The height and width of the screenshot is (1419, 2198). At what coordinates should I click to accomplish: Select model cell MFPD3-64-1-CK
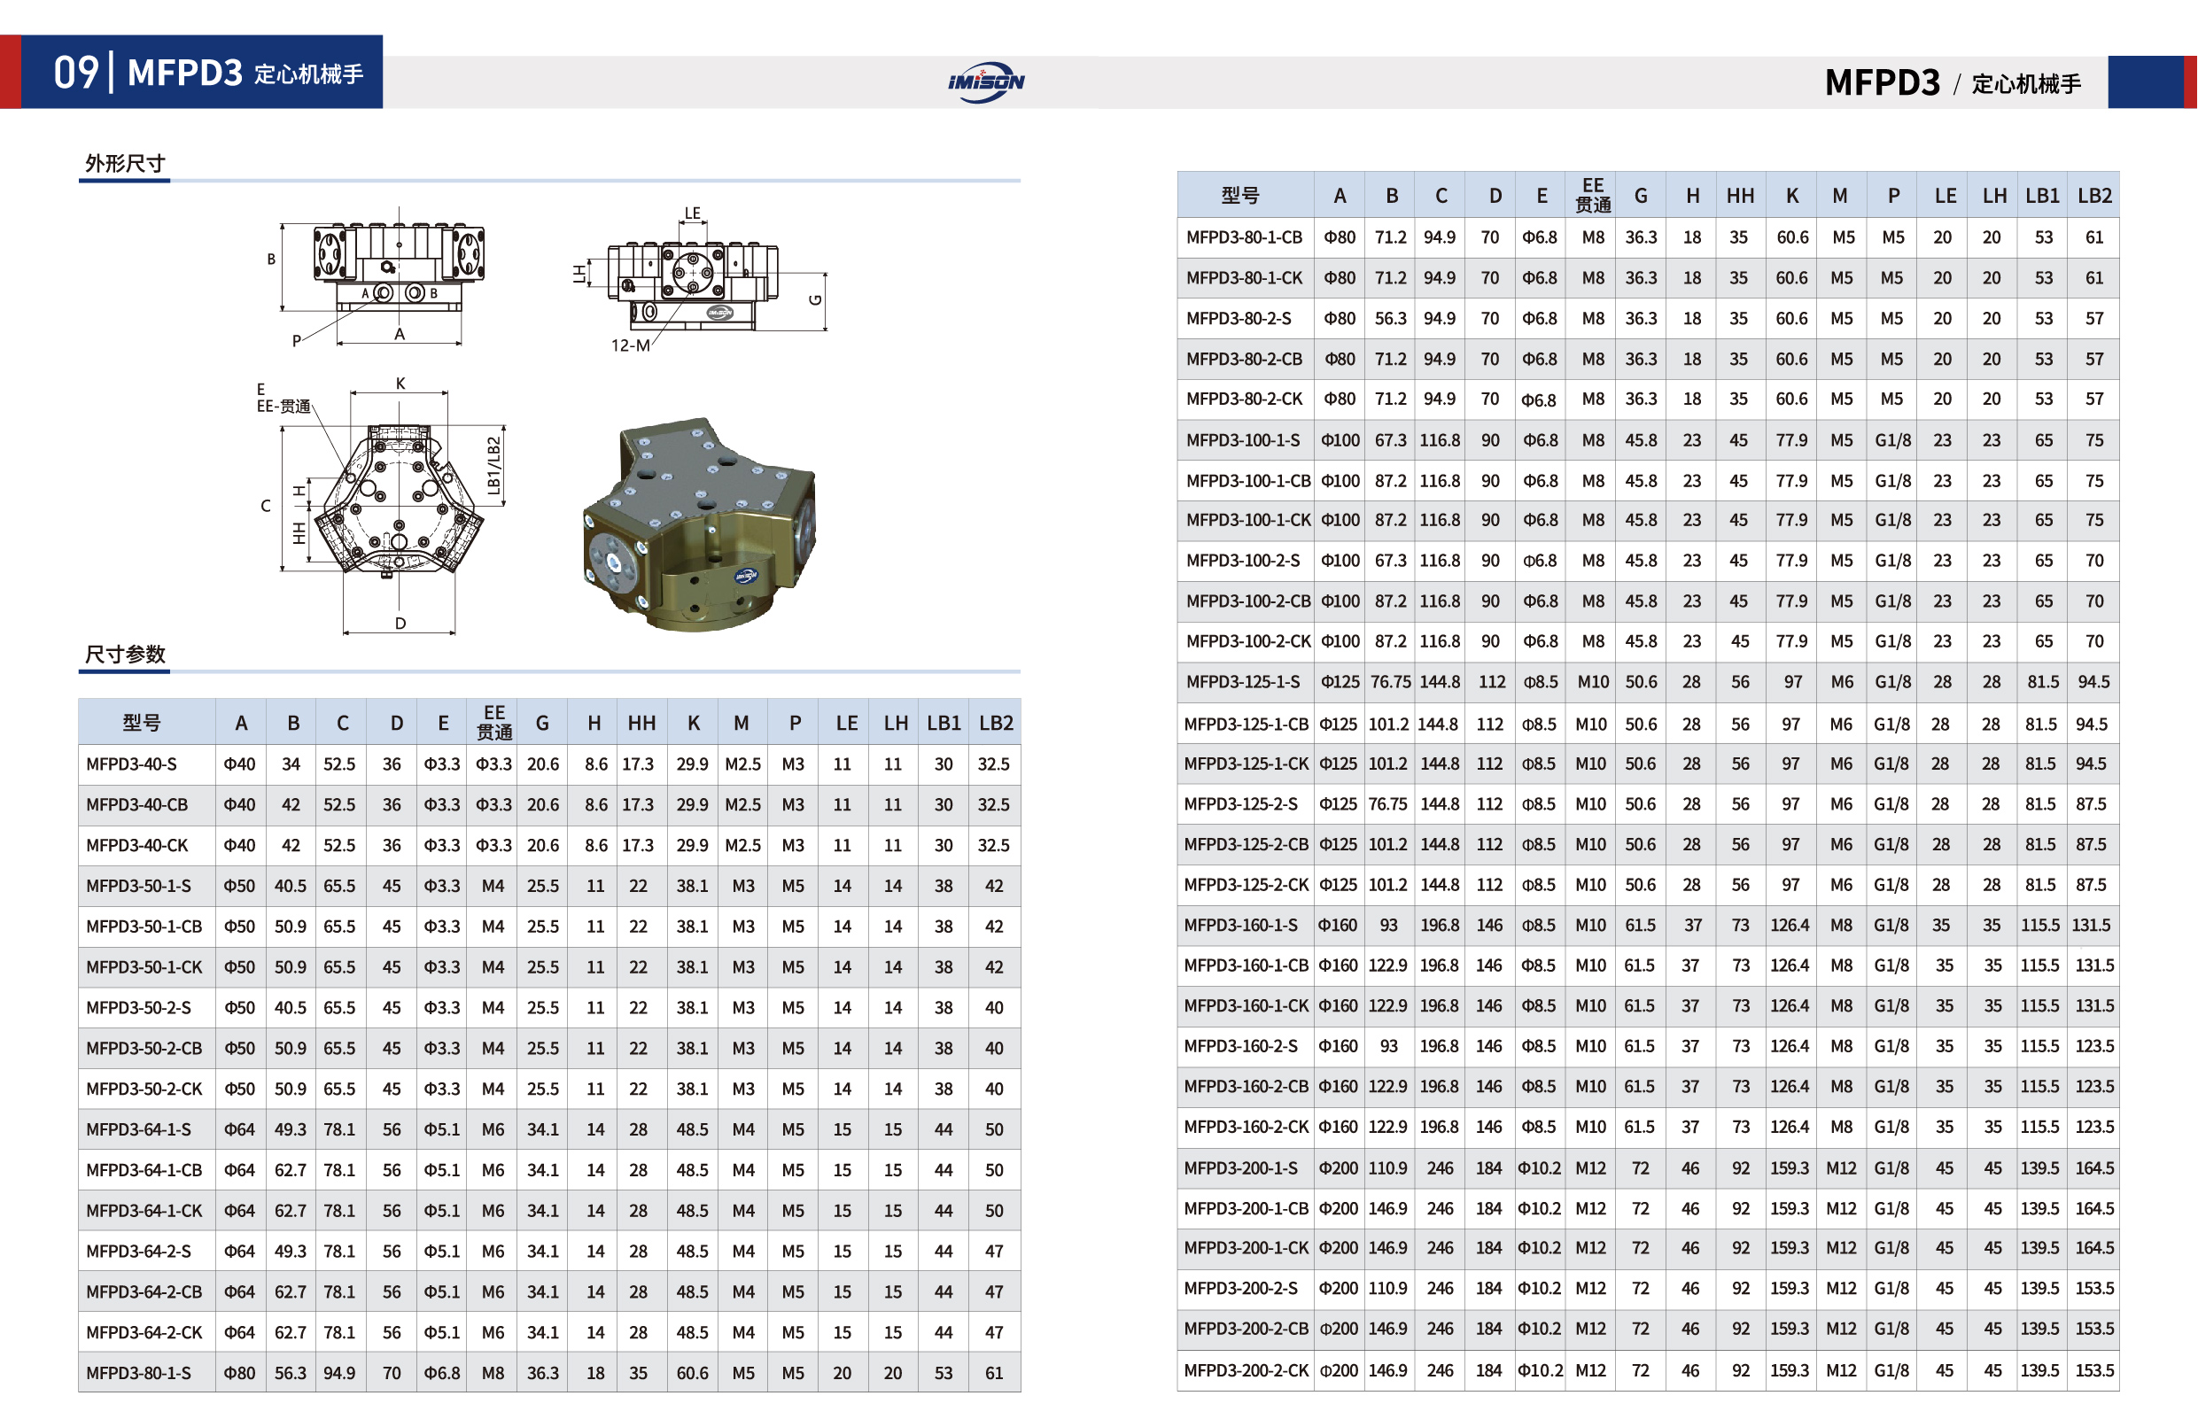pyautogui.click(x=147, y=1210)
